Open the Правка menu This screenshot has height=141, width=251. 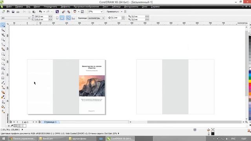point(19,7)
